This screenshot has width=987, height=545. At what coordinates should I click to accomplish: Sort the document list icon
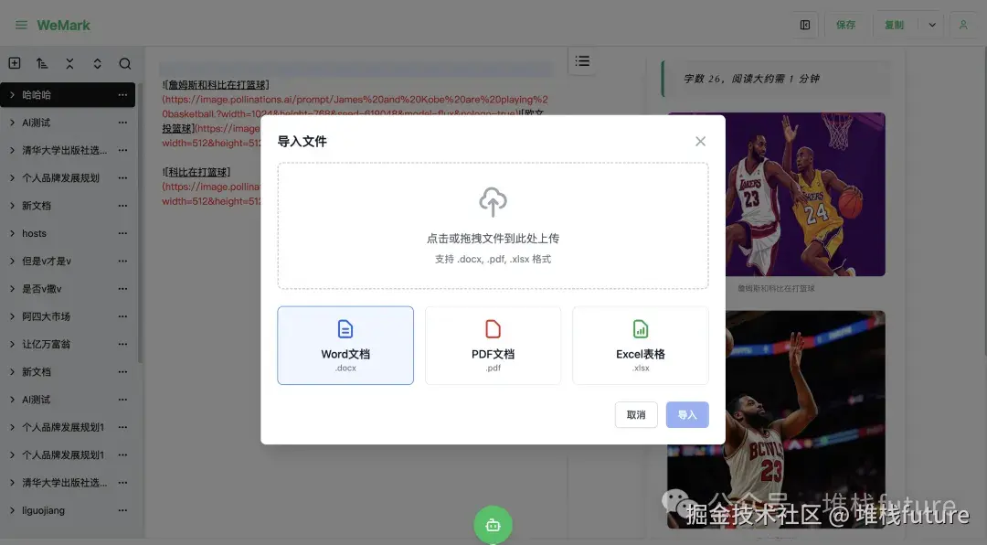pyautogui.click(x=42, y=62)
